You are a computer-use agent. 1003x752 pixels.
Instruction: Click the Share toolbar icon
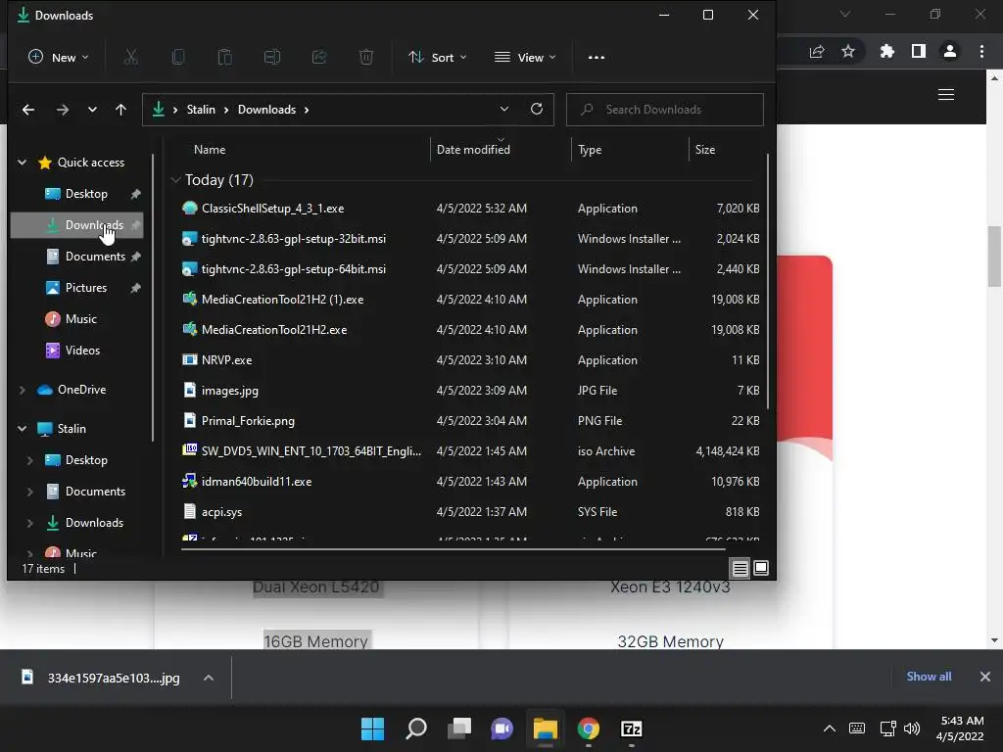tap(319, 57)
